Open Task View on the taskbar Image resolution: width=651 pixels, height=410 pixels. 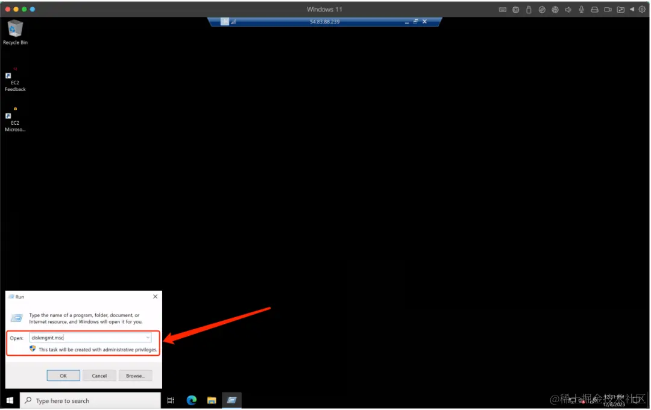pyautogui.click(x=171, y=400)
